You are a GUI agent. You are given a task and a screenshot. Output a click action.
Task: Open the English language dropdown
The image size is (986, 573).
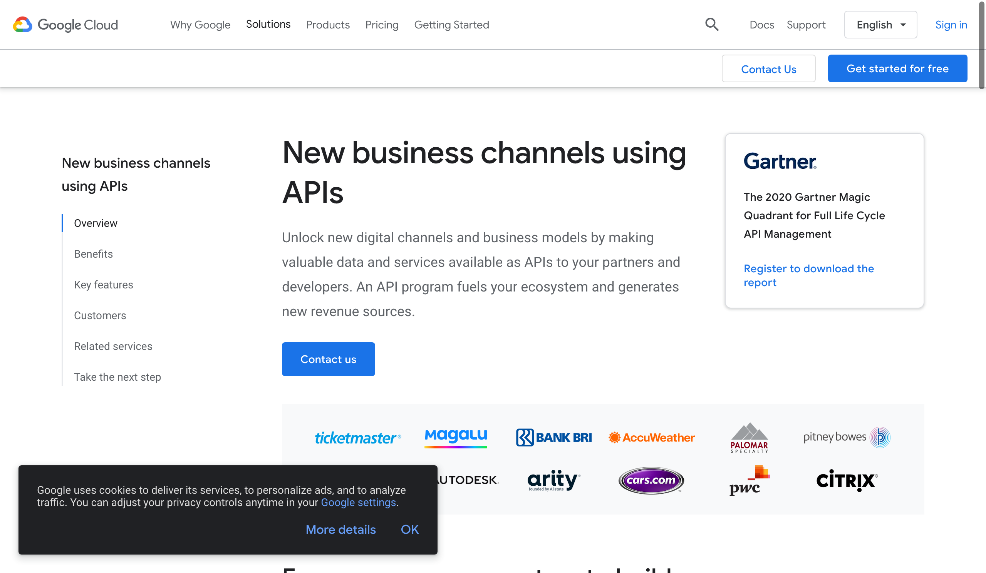[880, 25]
